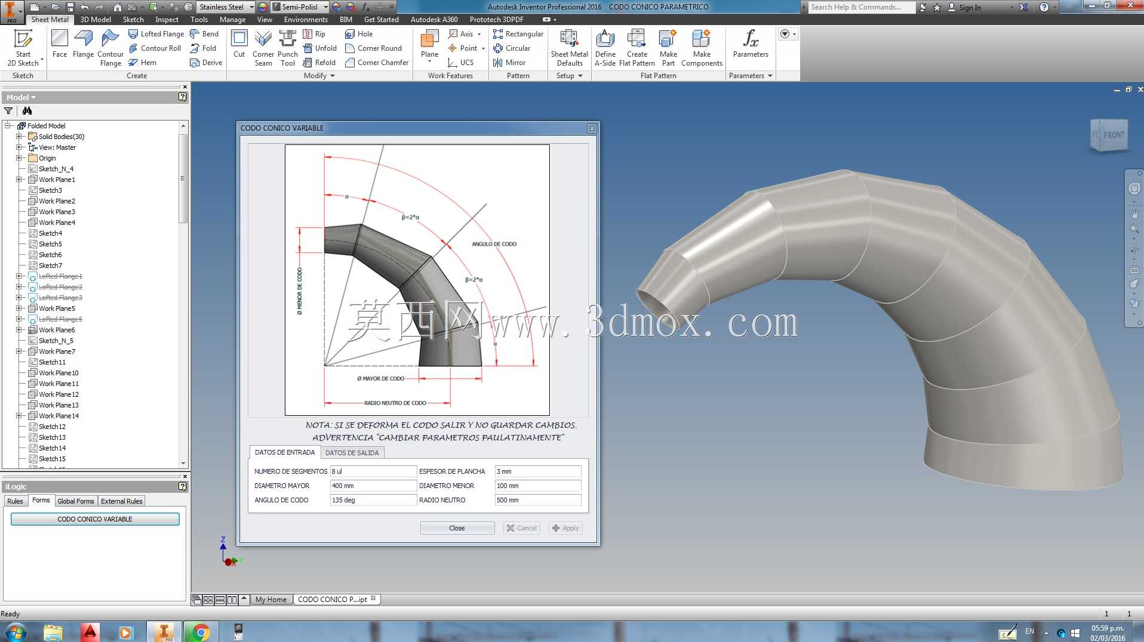Select the Rip tool
This screenshot has height=642, width=1144.
click(314, 34)
